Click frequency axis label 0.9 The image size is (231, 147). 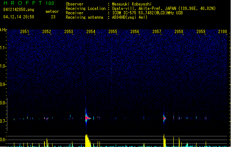(x=3, y=85)
